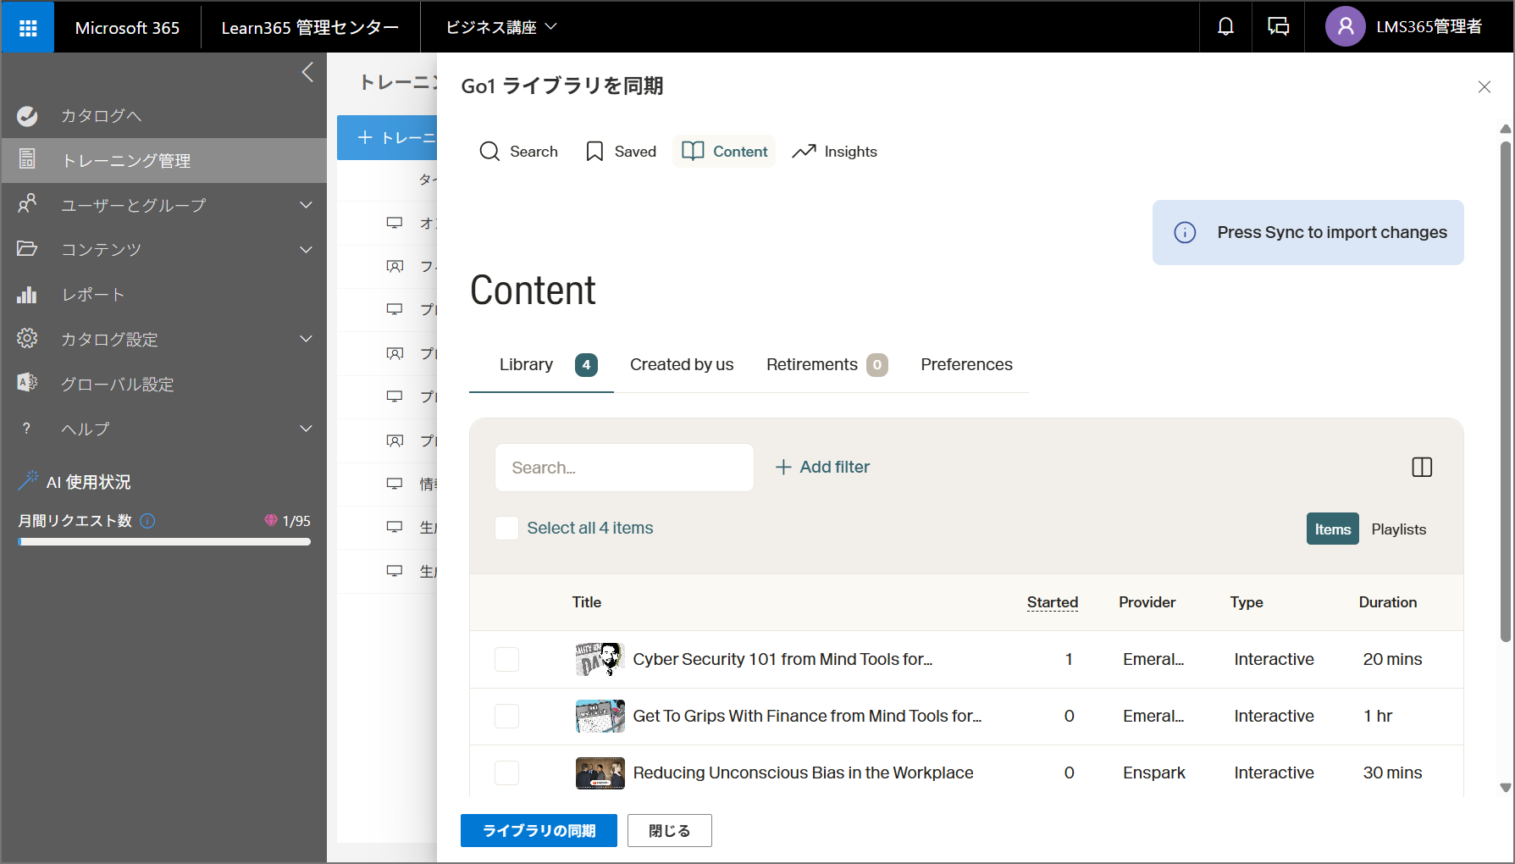Click the Insights trend icon
1515x864 pixels.
804,152
